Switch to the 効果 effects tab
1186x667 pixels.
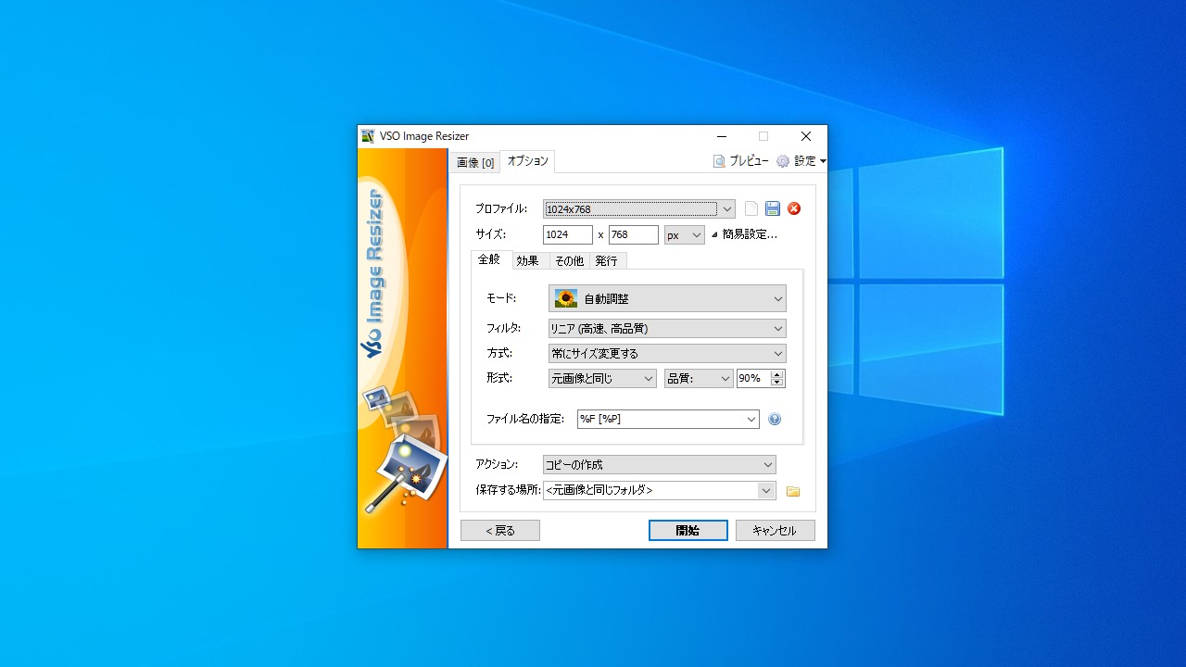(x=528, y=261)
